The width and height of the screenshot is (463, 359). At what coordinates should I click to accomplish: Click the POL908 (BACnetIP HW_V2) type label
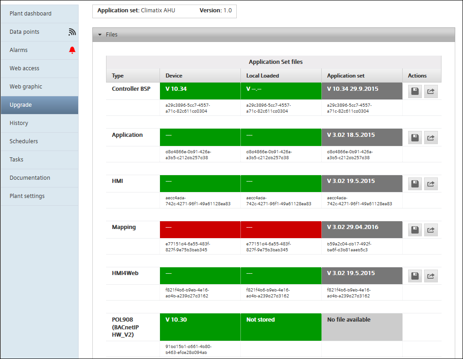click(125, 327)
